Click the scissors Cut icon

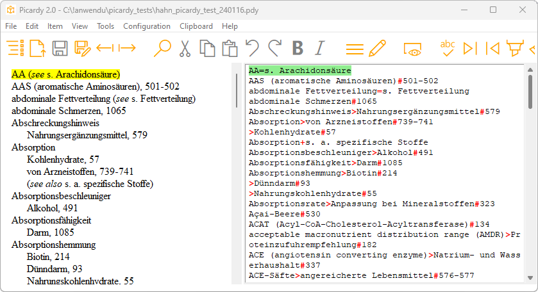[185, 48]
